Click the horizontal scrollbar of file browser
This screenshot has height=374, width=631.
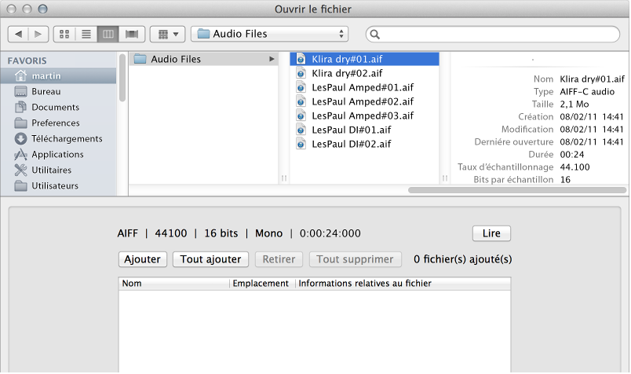[x=517, y=190]
